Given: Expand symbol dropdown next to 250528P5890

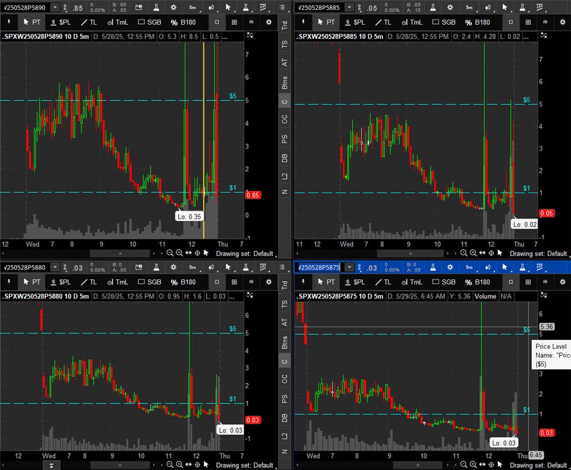Looking at the screenshot, I should point(55,7).
